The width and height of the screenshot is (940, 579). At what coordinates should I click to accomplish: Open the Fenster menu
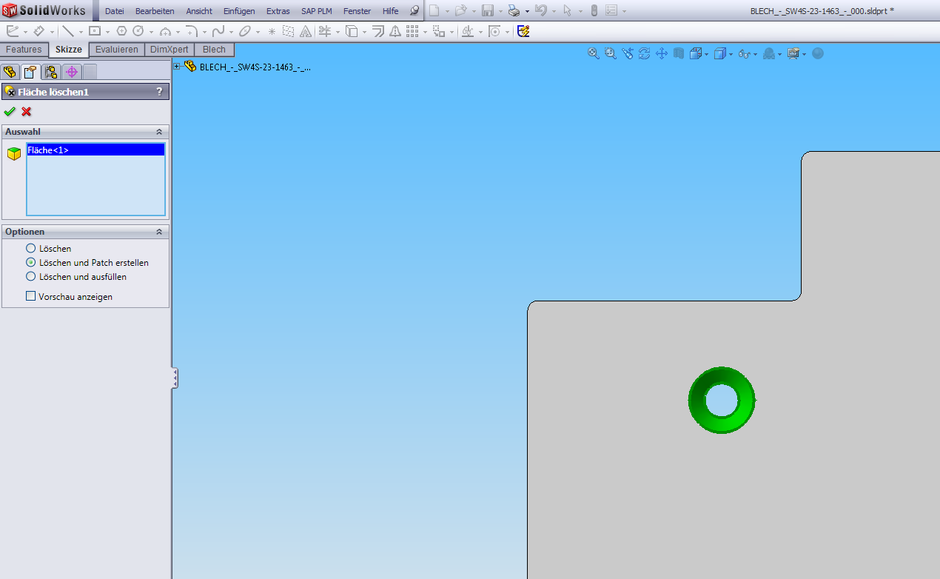click(357, 11)
